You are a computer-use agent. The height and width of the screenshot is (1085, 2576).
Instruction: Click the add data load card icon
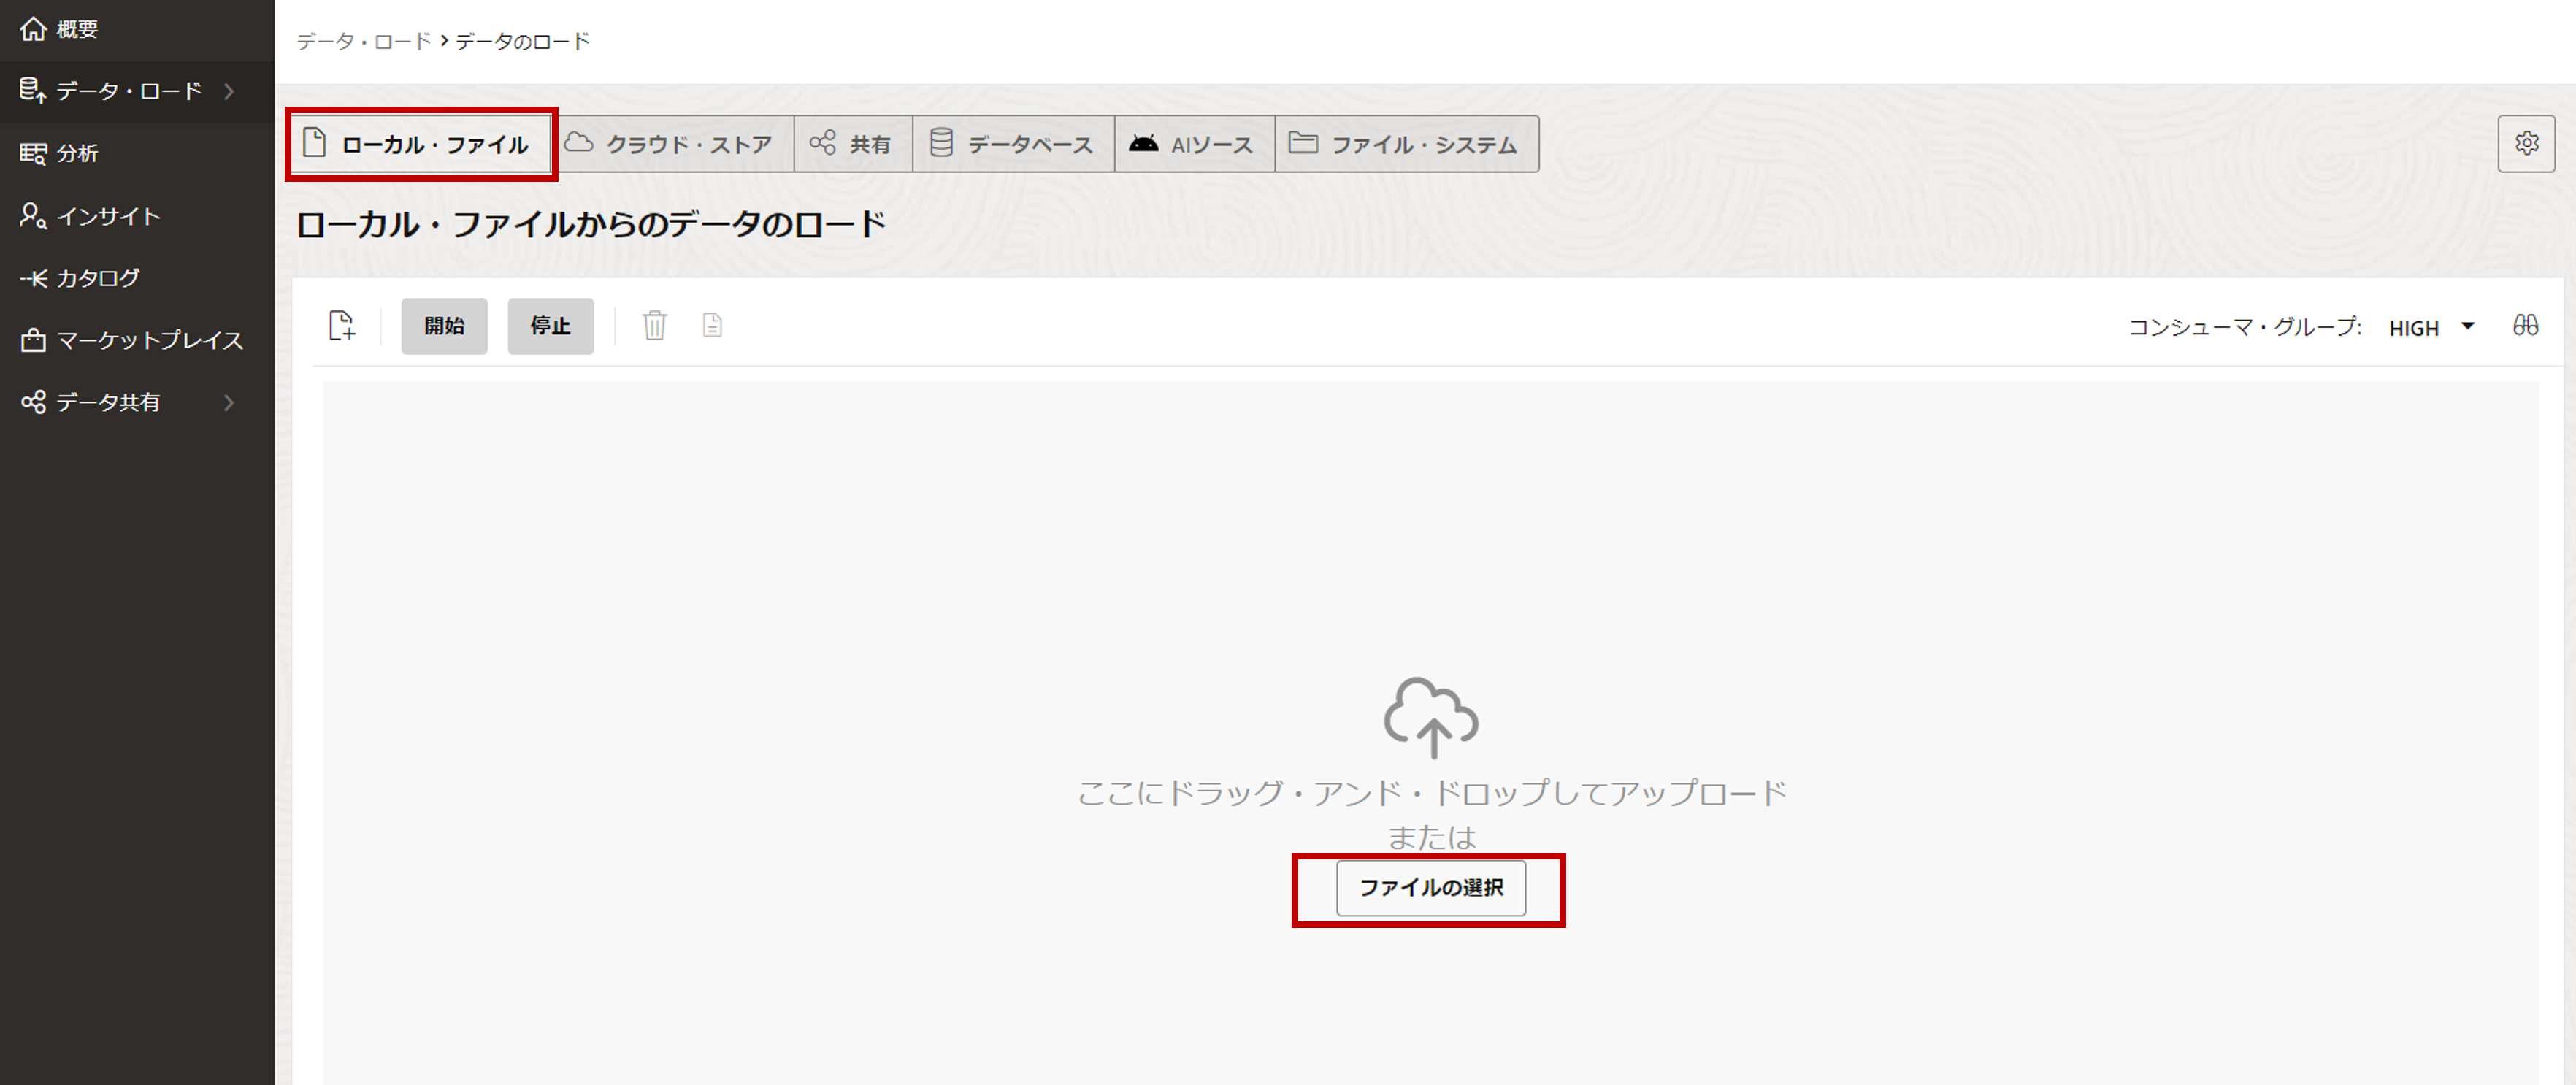coord(342,325)
